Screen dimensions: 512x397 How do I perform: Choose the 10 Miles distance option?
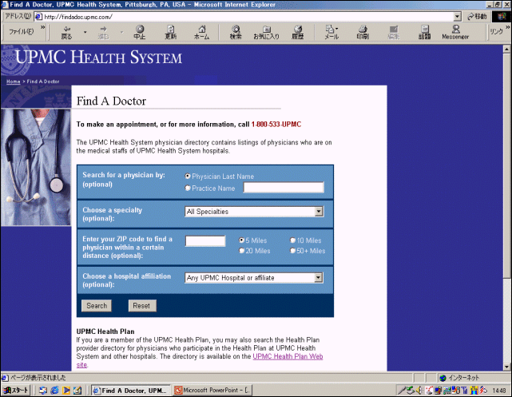click(x=293, y=240)
